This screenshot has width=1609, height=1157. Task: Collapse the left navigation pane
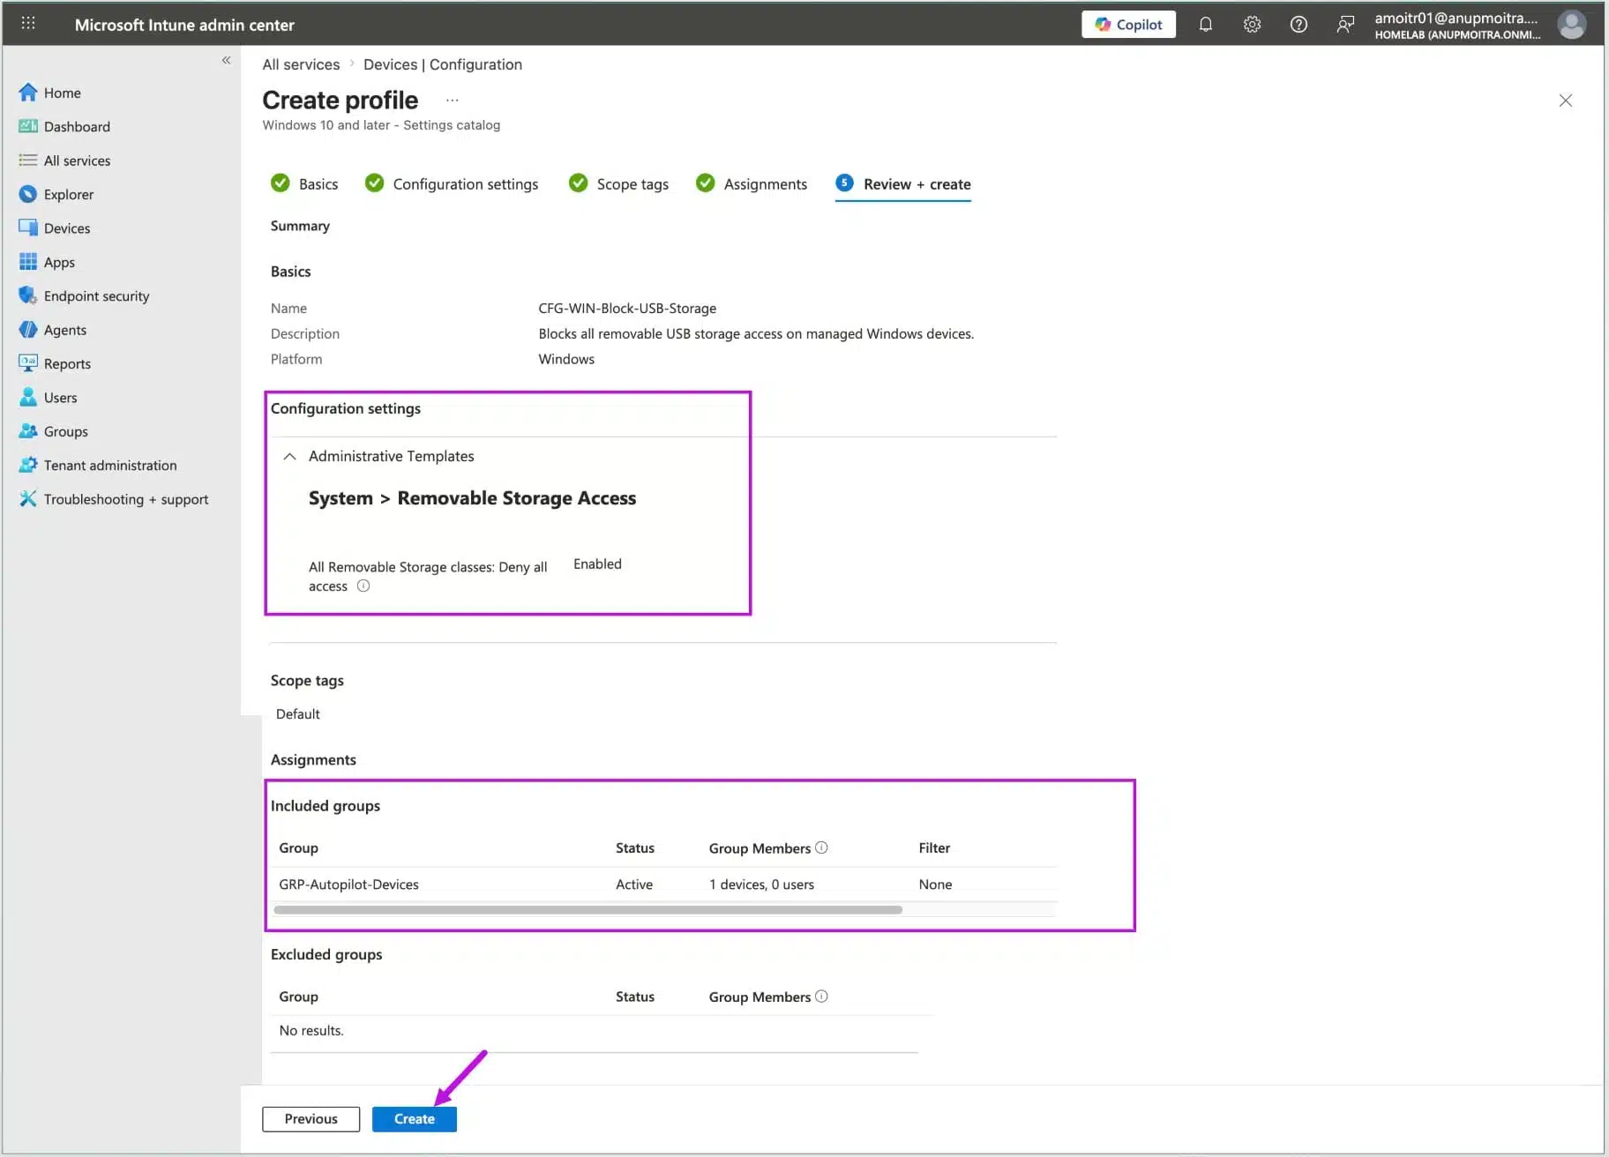(x=226, y=60)
